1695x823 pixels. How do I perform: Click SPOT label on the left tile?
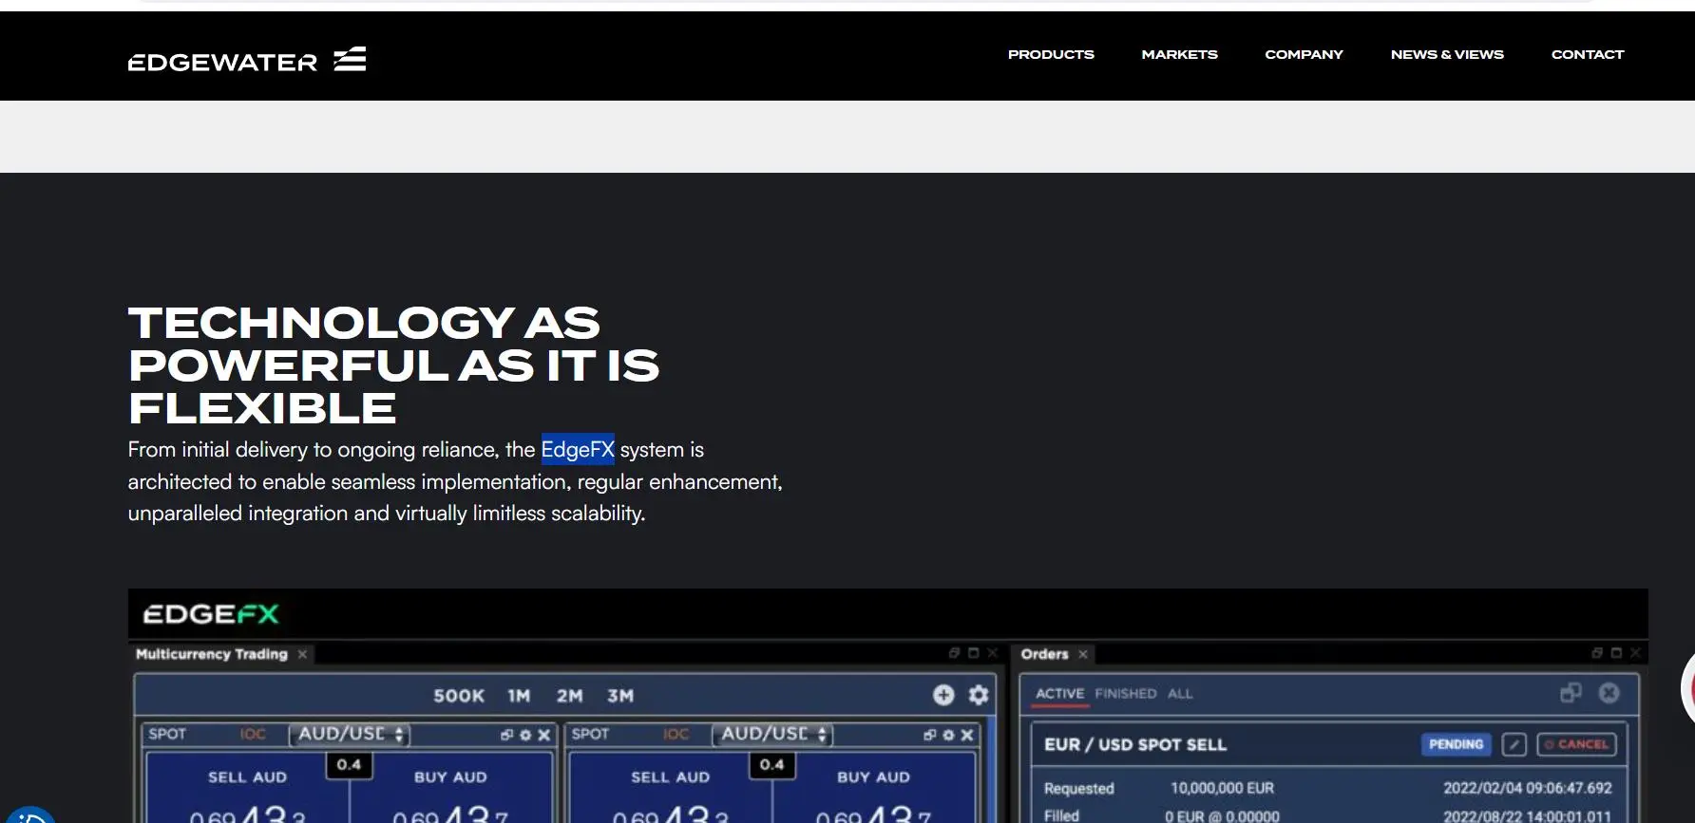tap(167, 734)
